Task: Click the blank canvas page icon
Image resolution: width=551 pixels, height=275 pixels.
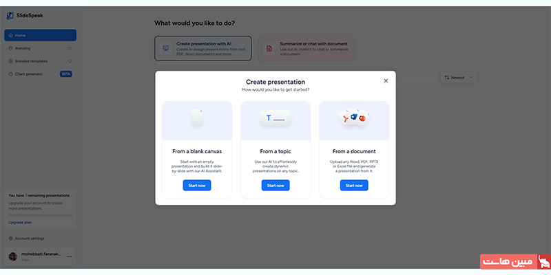Action: [x=197, y=118]
